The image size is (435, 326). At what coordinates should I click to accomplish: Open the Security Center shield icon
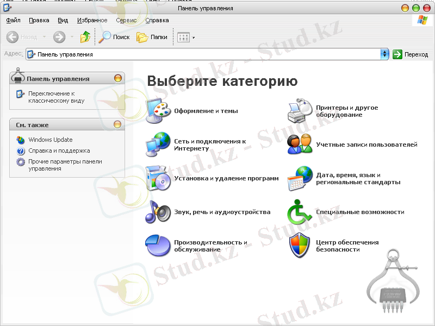click(300, 246)
